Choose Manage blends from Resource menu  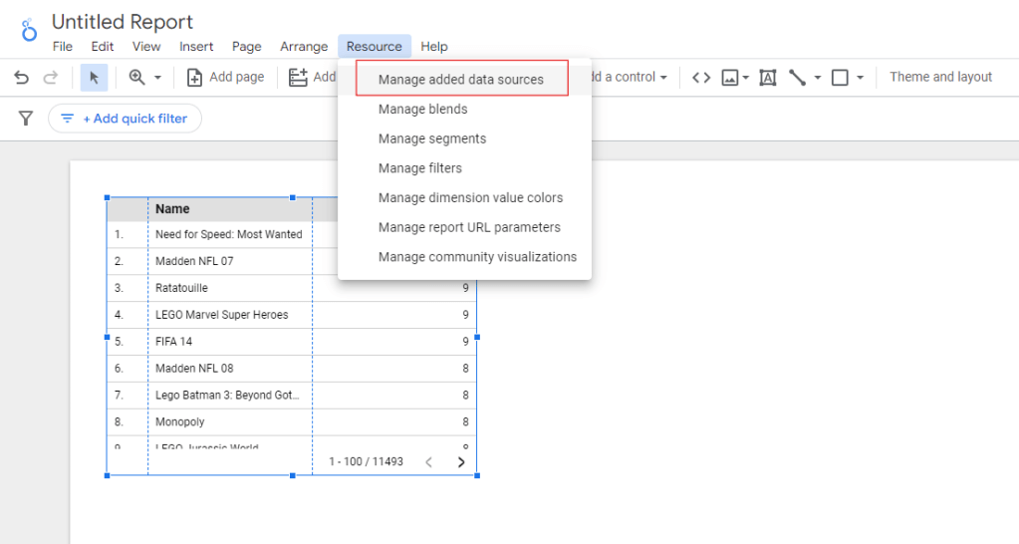[422, 109]
